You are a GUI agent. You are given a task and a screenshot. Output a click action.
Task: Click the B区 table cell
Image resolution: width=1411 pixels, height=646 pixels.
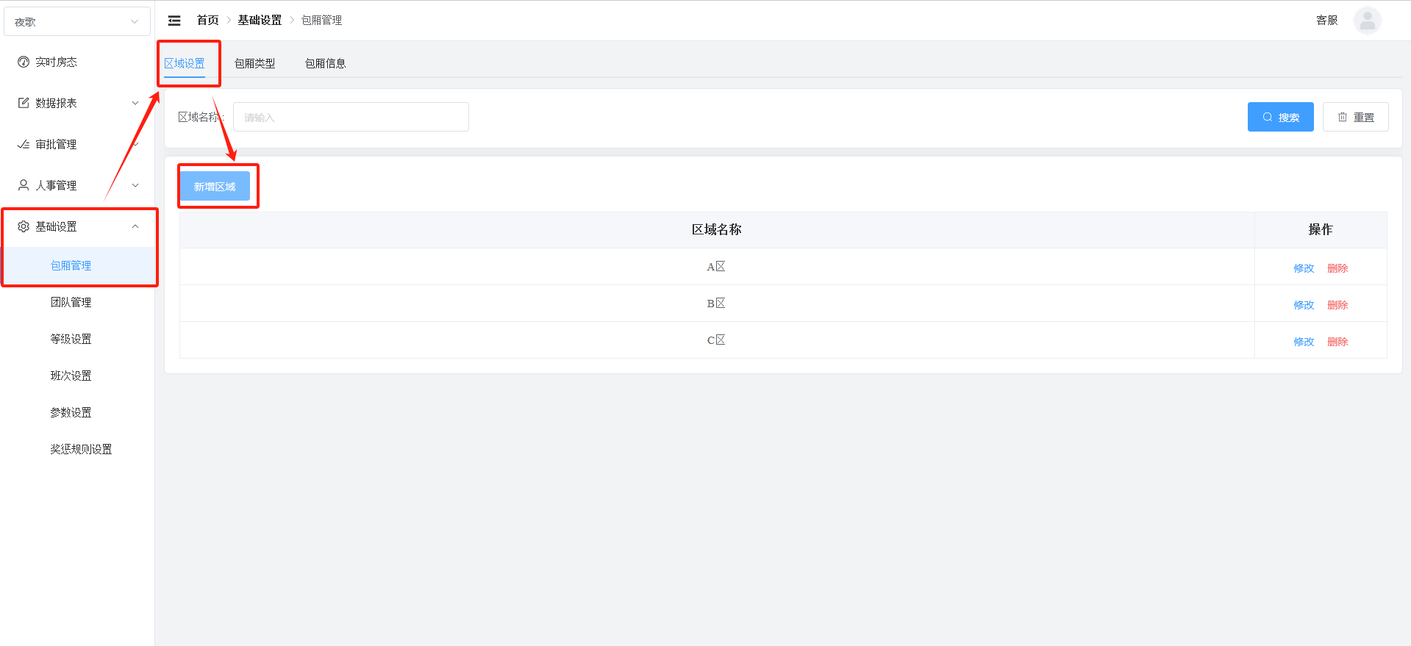(717, 304)
